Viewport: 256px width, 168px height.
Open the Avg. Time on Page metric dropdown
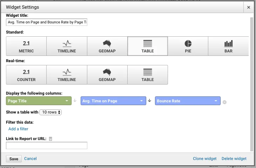point(113,101)
